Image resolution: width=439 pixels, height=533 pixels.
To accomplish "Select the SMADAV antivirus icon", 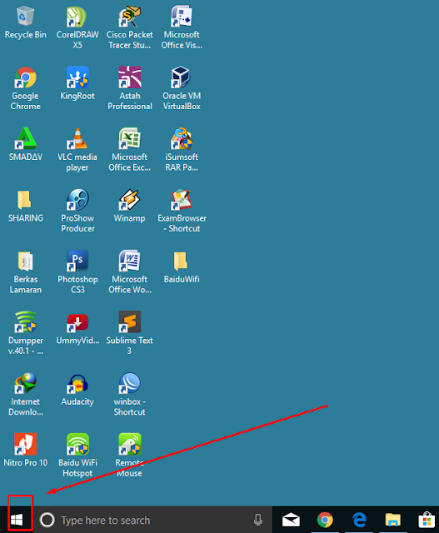I will (x=26, y=144).
